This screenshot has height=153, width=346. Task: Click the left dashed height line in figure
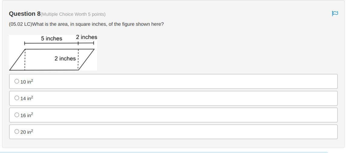click(25, 60)
